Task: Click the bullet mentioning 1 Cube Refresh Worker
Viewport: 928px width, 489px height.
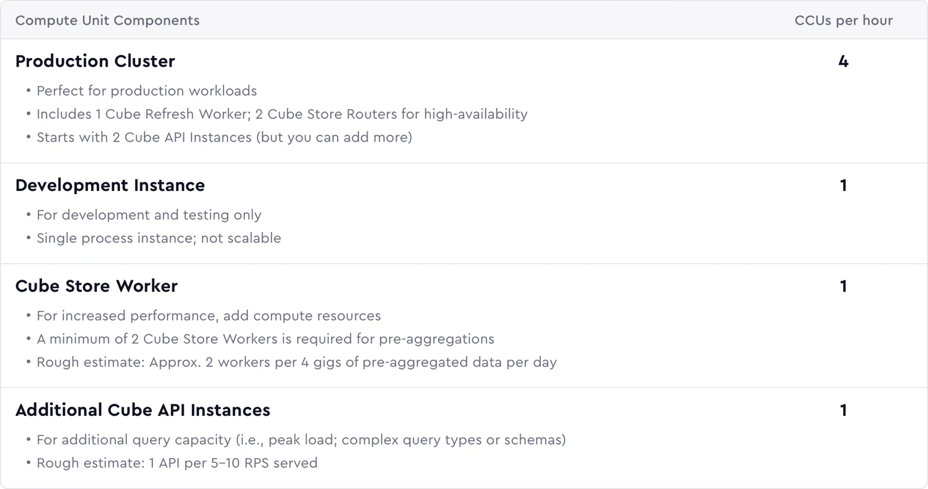Action: click(282, 114)
